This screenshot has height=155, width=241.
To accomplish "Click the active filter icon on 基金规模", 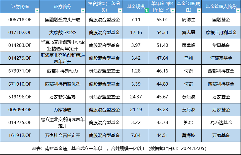I will 147,11.
